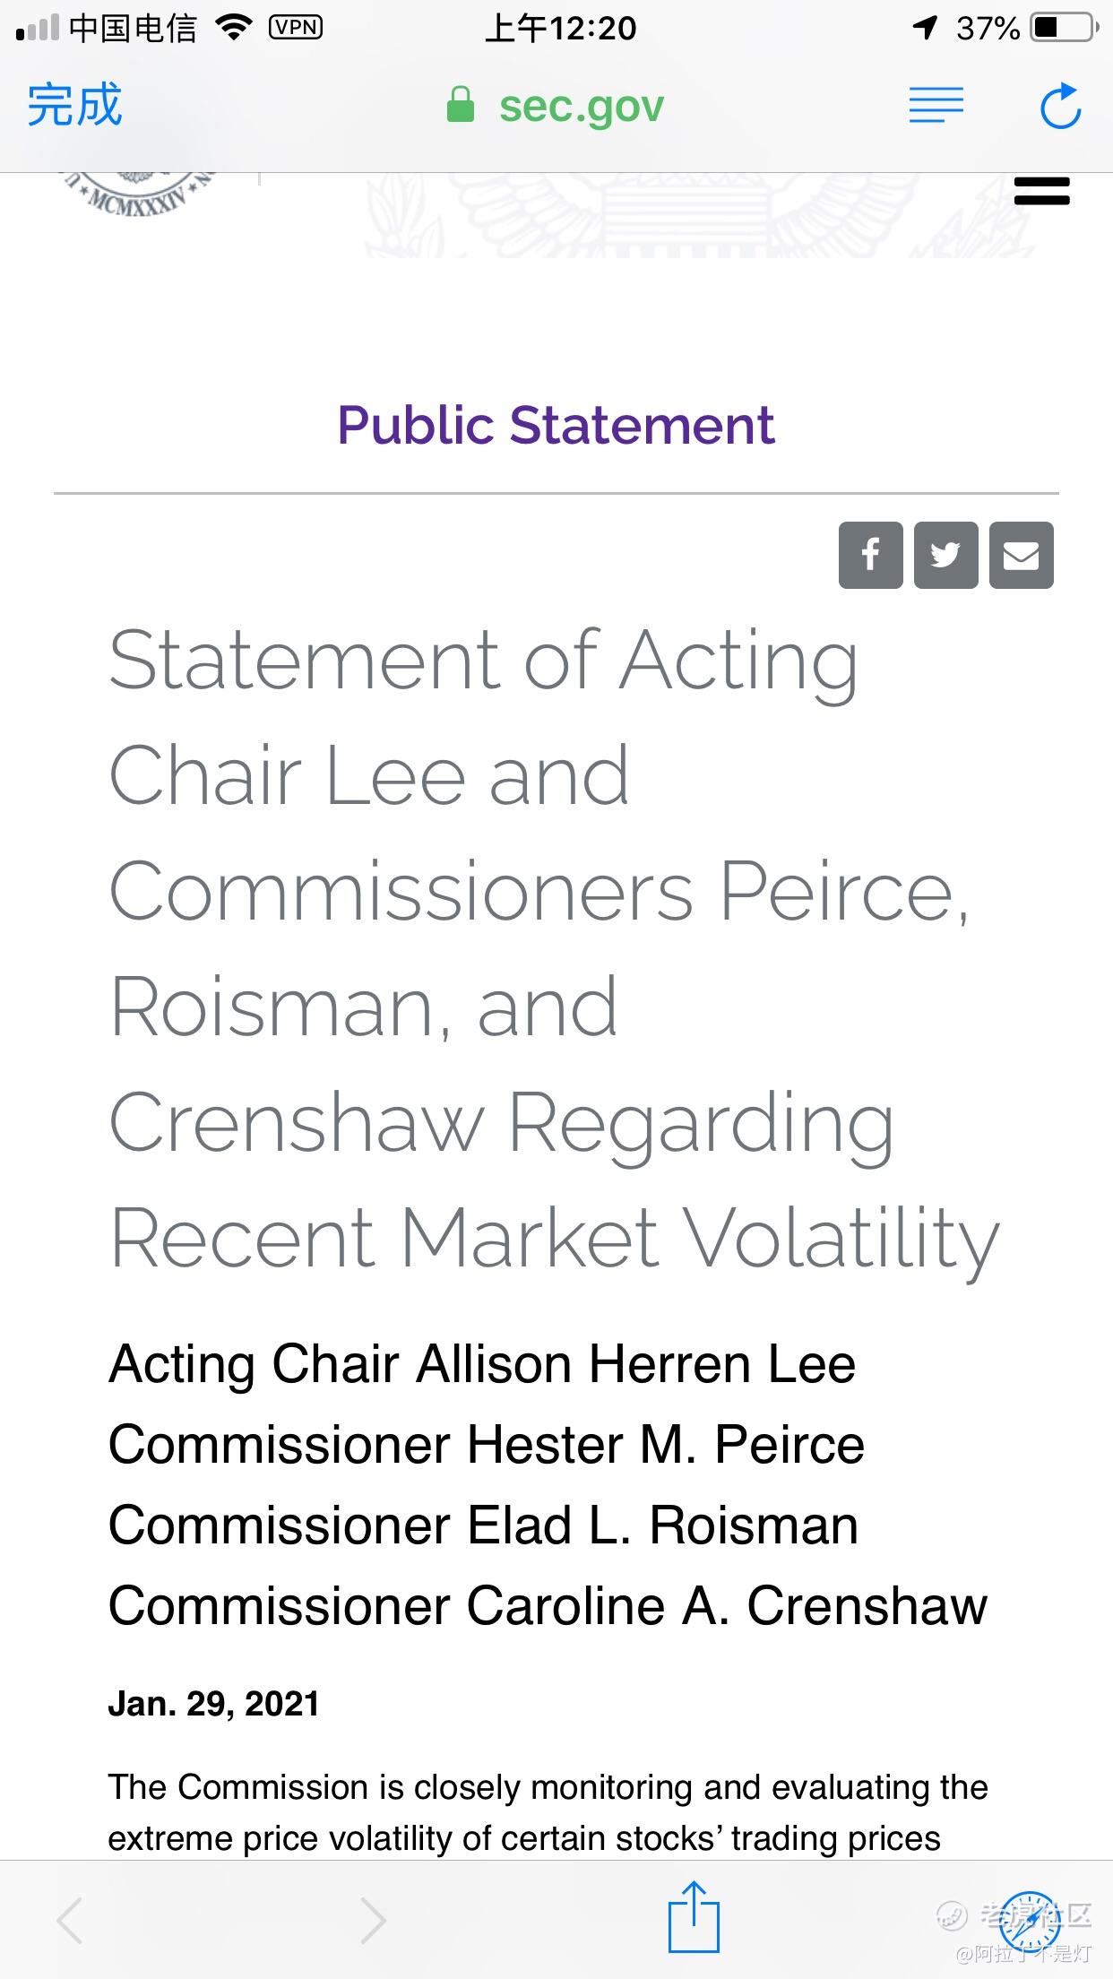This screenshot has height=1979, width=1113.
Task: Reload the page with refresh icon
Action: point(1060,106)
